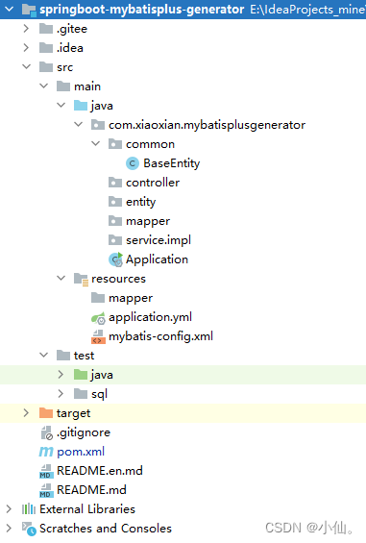Click the sql folder icon

click(x=81, y=393)
